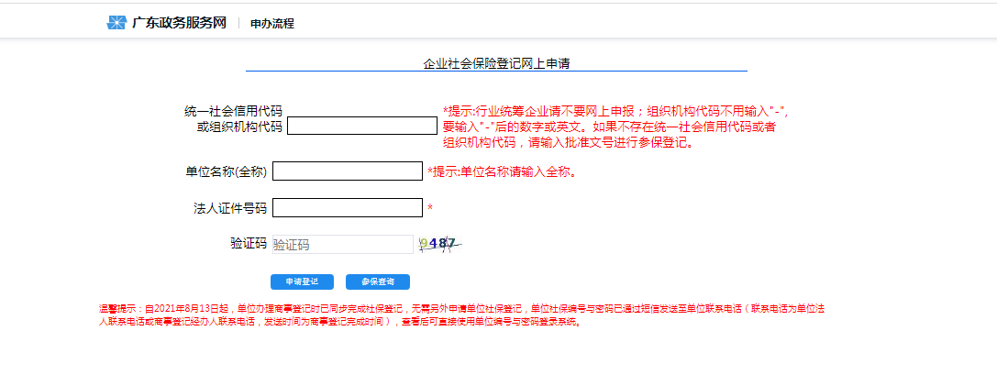Open the 申办流程 header item
This screenshot has width=997, height=375.
tap(272, 24)
